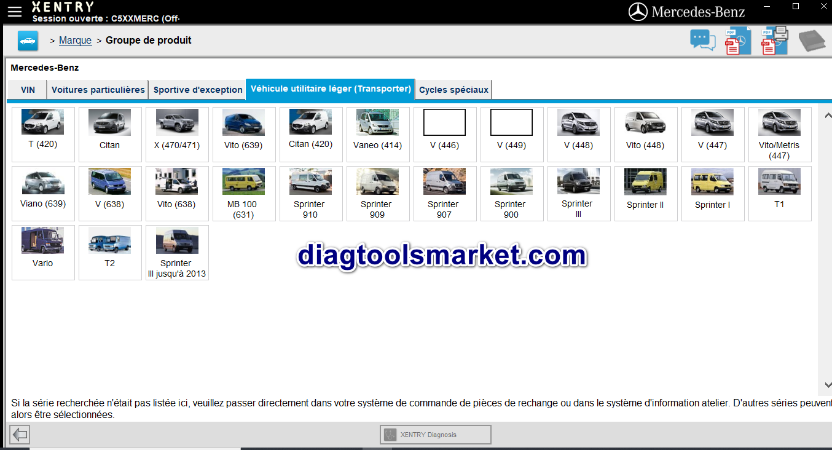This screenshot has height=450, width=832.
Task: Open the chat speech bubbles icon
Action: 702,41
